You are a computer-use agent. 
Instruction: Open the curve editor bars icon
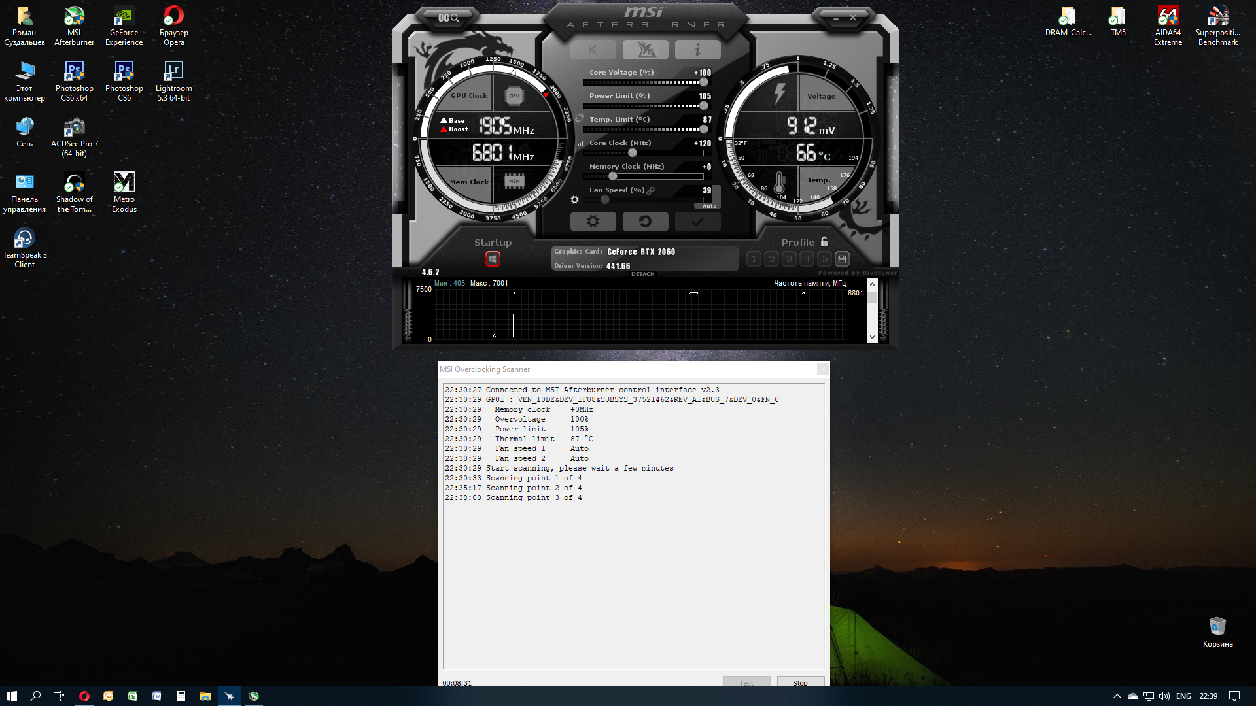(580, 143)
